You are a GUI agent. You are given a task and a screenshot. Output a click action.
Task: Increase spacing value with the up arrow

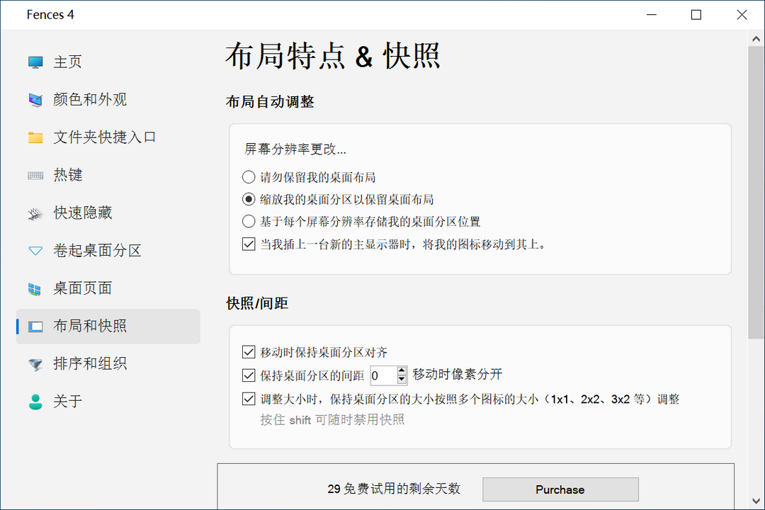(402, 371)
